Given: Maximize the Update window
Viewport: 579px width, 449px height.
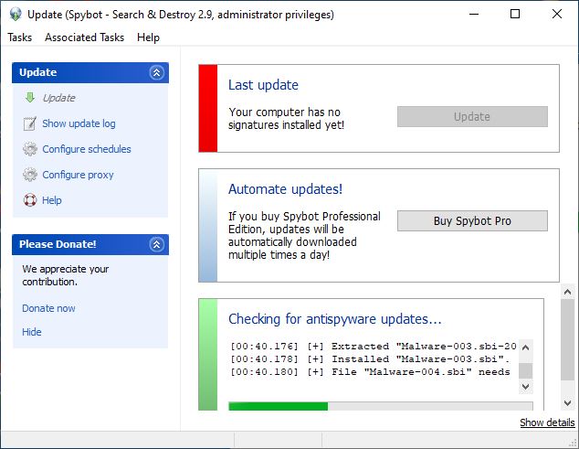Looking at the screenshot, I should click(515, 15).
